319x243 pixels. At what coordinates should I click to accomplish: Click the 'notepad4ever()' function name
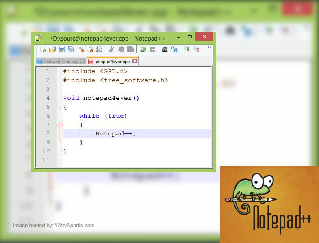[x=111, y=98]
